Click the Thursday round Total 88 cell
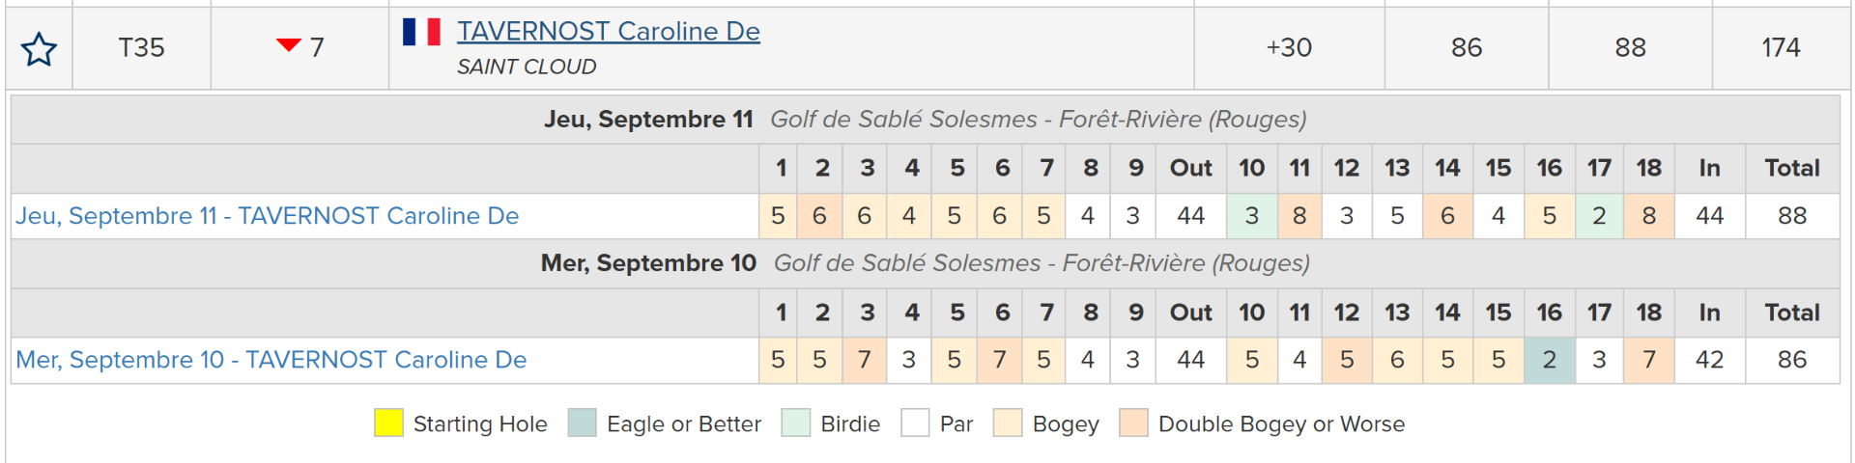Viewport: 1855px width, 463px height. click(1792, 216)
